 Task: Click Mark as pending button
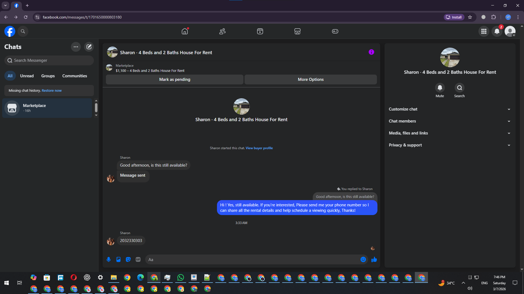pos(175,79)
